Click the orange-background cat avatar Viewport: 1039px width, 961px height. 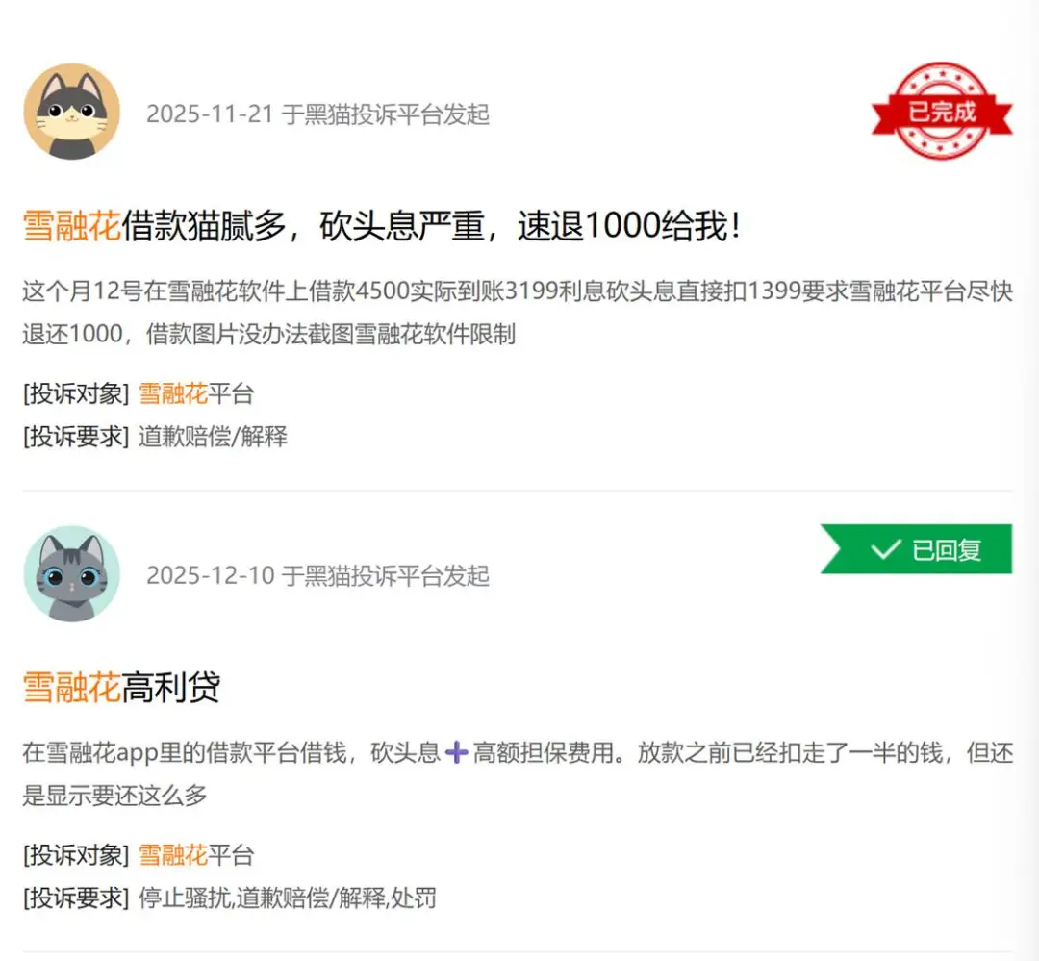pyautogui.click(x=72, y=112)
